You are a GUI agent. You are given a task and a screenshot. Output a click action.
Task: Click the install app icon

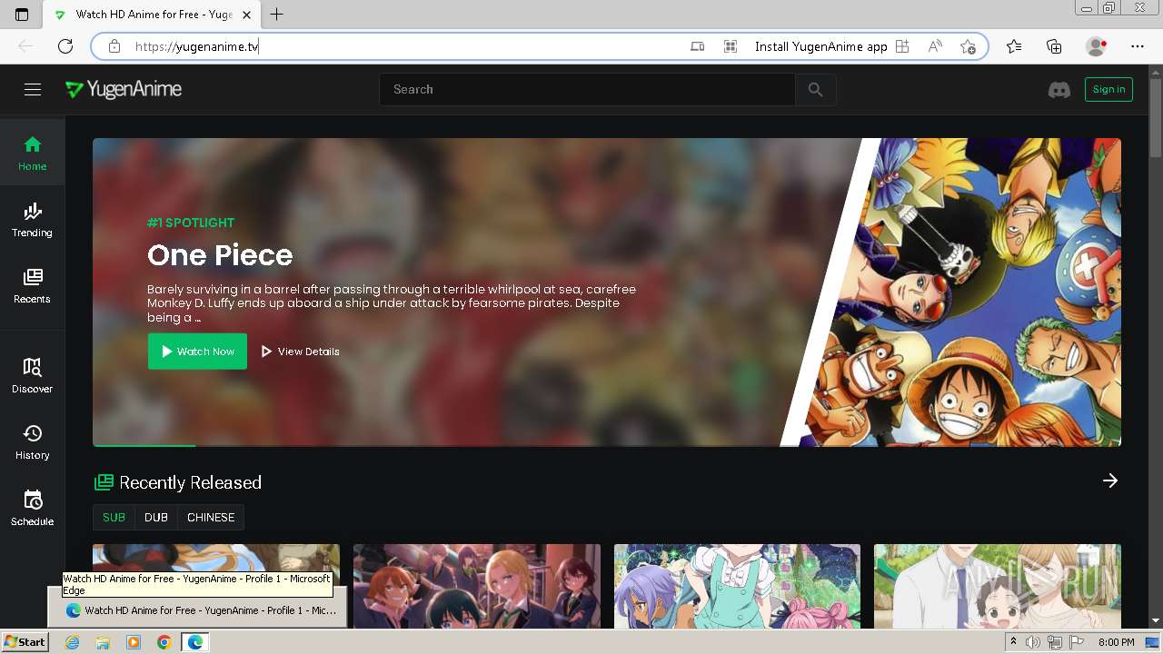902,46
